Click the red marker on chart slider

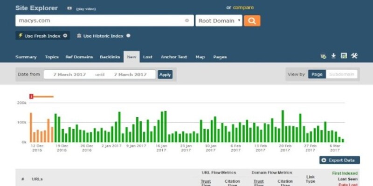31,96
